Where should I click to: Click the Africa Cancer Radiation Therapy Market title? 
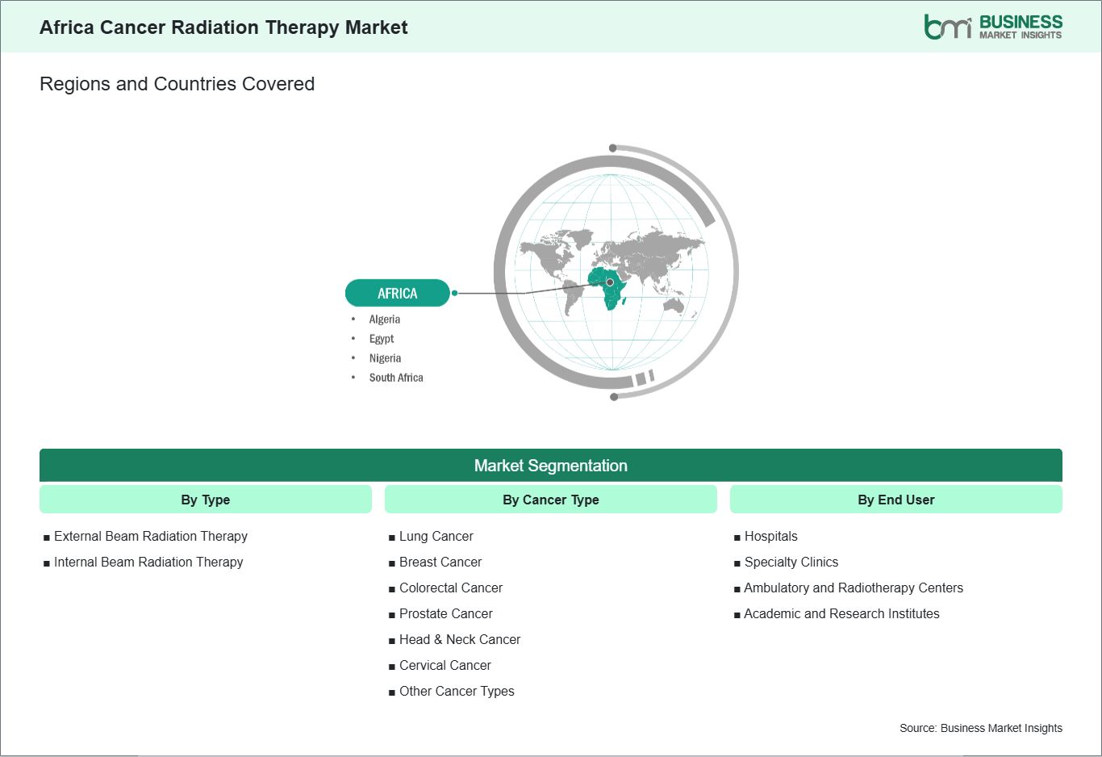tap(223, 27)
